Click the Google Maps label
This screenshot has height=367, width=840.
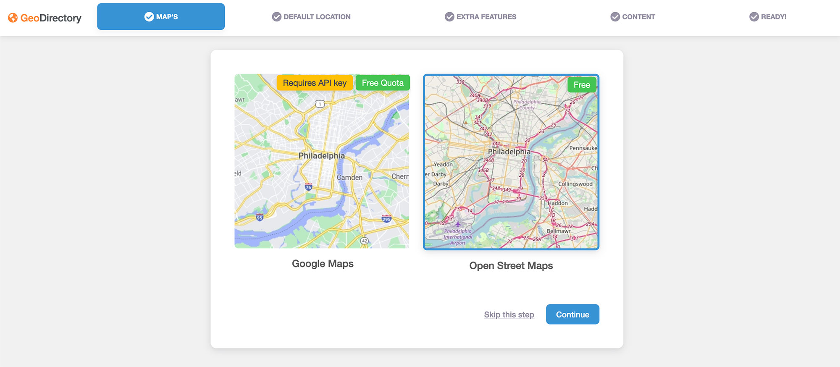click(323, 264)
